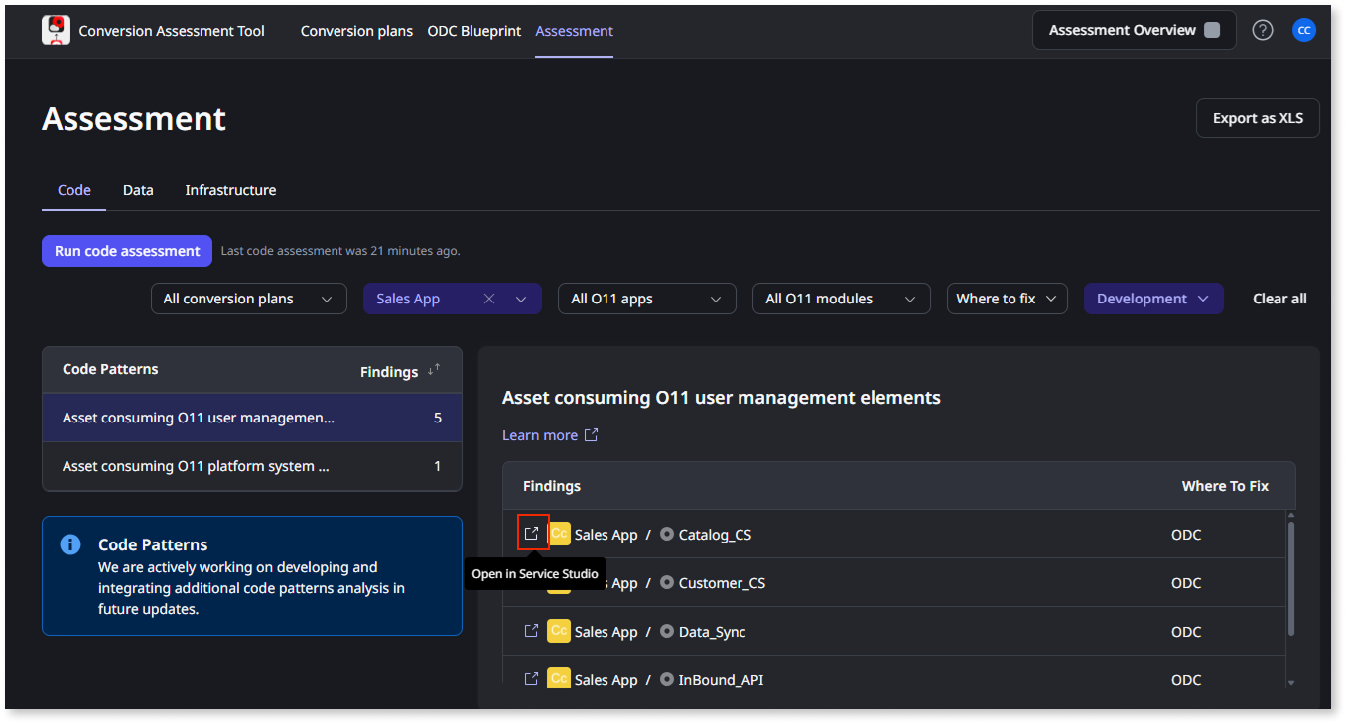Go to Conversion plans in top navigation
The image size is (1346, 724).
(356, 31)
